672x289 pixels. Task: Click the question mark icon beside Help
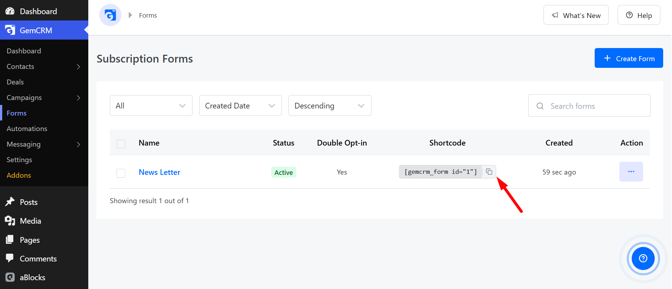coord(629,15)
